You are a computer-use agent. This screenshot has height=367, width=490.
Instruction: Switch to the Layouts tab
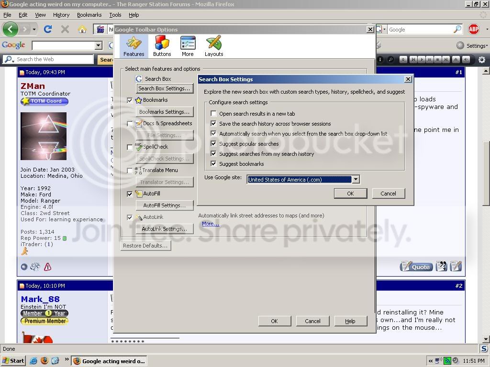click(214, 46)
